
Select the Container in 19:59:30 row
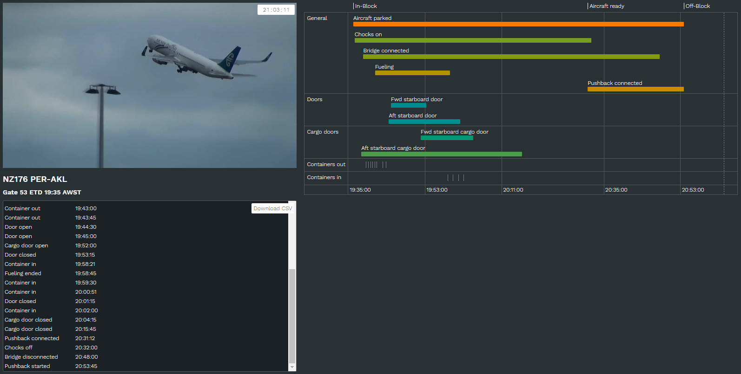click(x=146, y=283)
